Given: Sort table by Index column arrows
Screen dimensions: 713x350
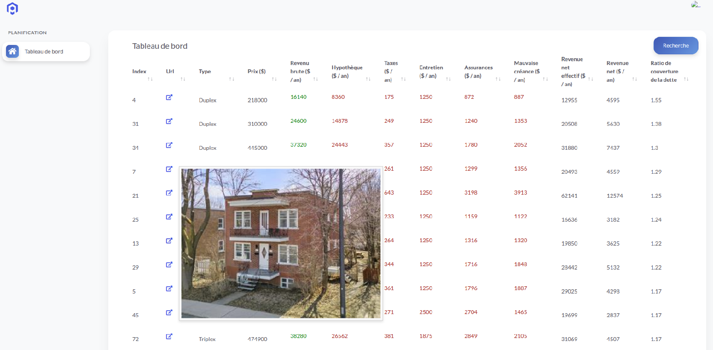Looking at the screenshot, I should point(150,79).
